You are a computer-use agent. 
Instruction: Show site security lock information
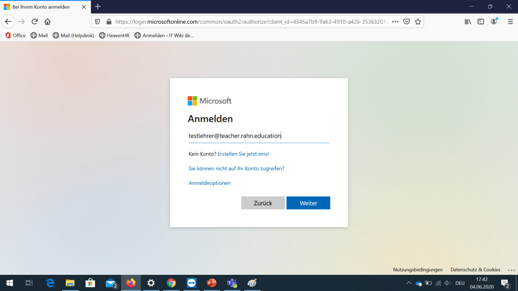(x=109, y=22)
